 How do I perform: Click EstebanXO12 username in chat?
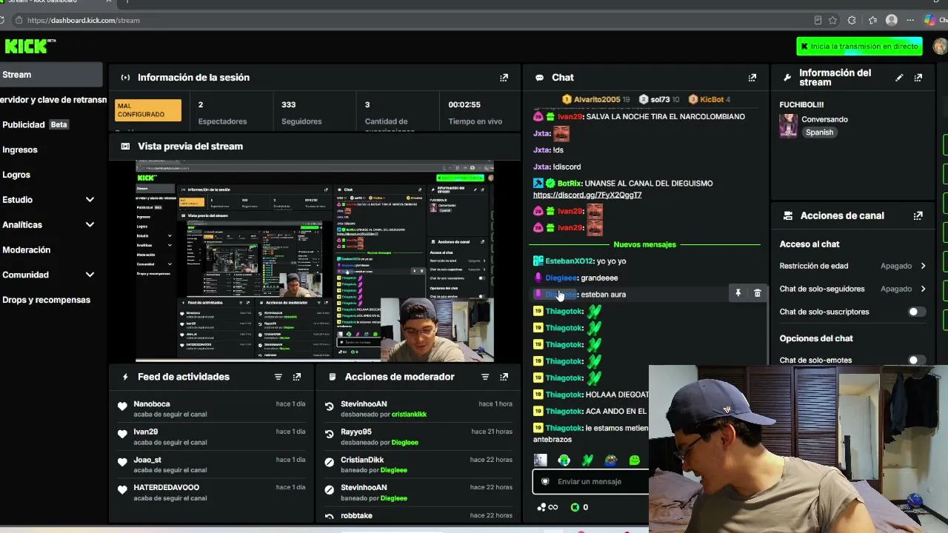(x=570, y=261)
